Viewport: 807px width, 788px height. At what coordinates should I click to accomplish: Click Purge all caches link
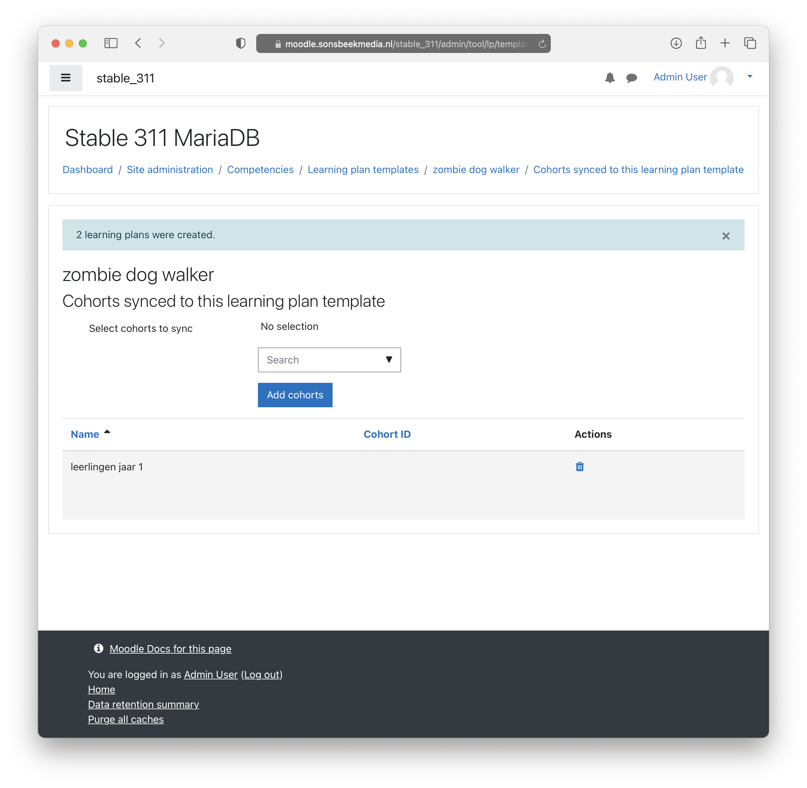pyautogui.click(x=126, y=719)
